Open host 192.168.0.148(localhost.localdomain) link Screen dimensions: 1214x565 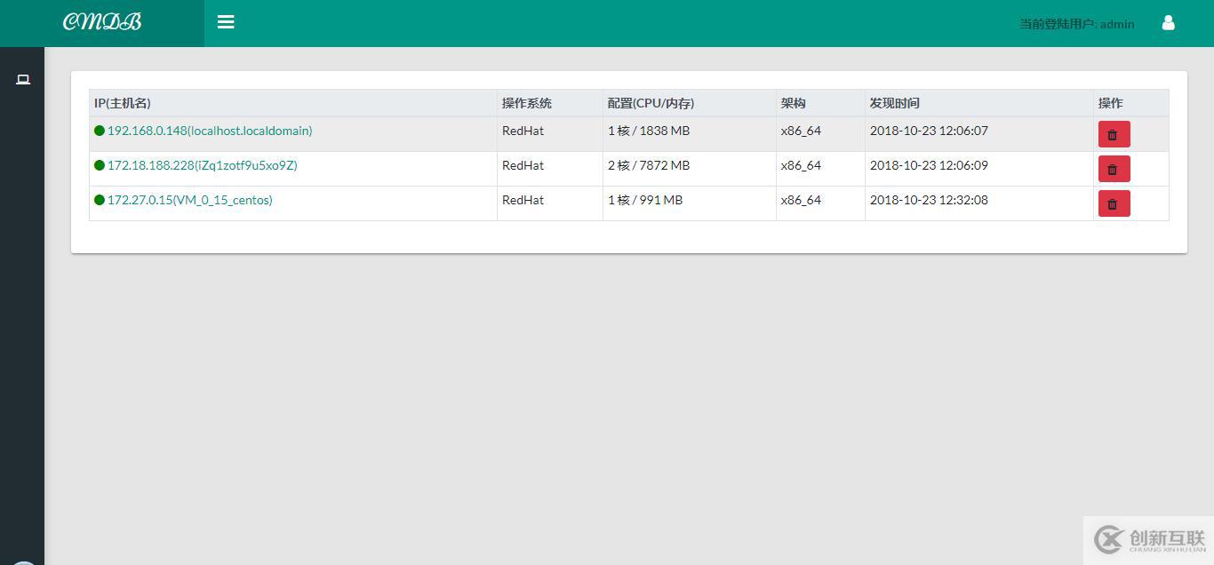tap(210, 131)
